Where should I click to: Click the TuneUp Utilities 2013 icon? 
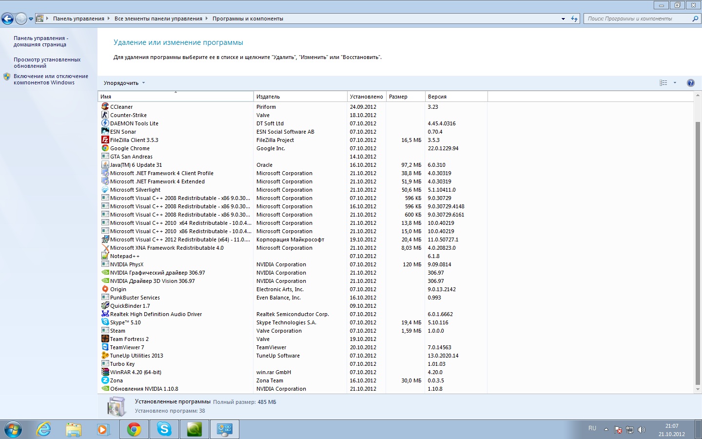pos(105,355)
